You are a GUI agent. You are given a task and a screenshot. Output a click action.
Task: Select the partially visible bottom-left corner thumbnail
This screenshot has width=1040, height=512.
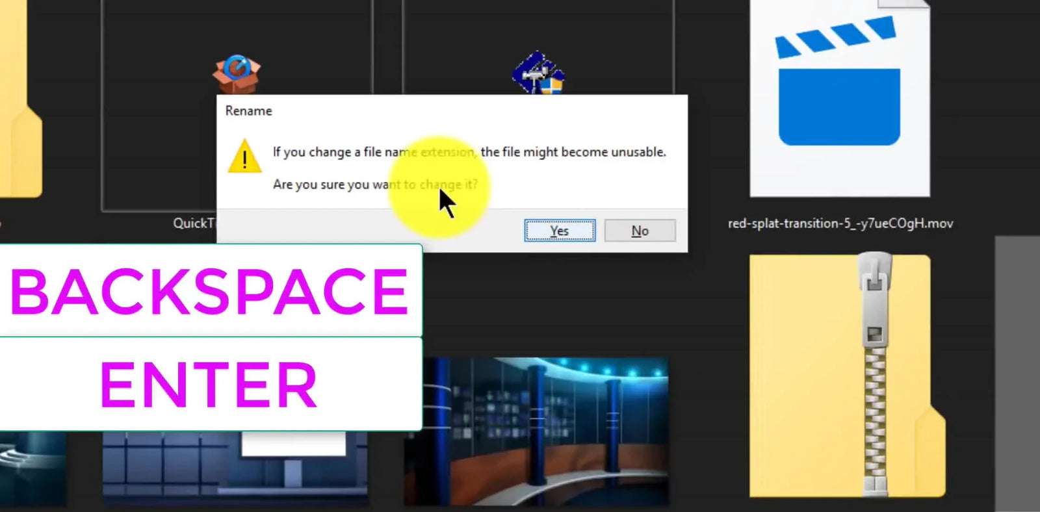pos(32,468)
